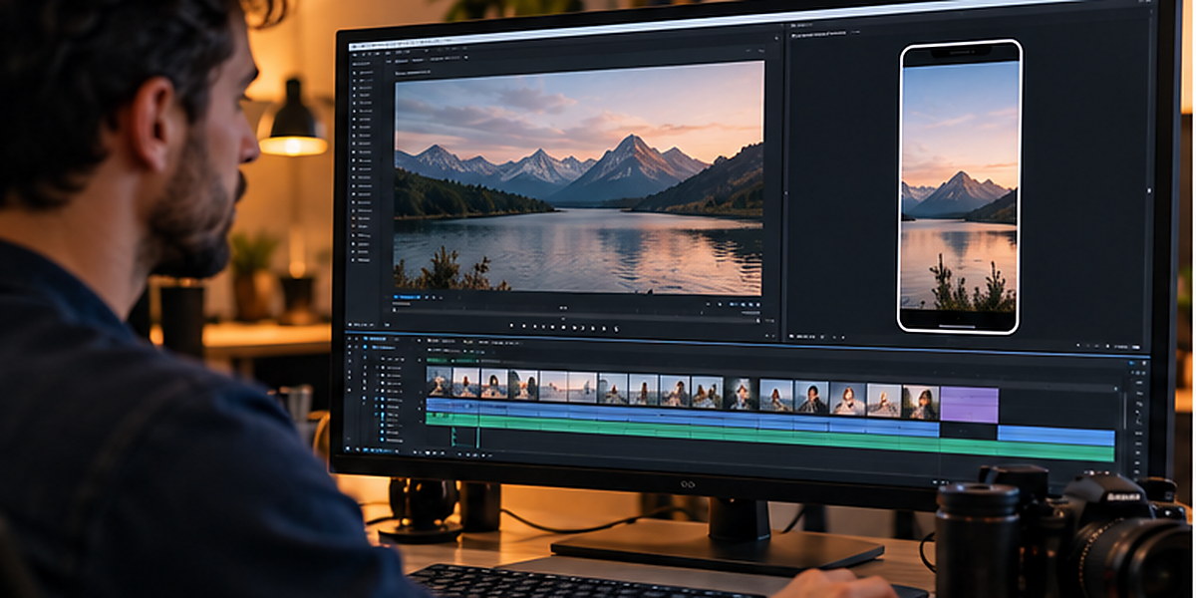This screenshot has height=598, width=1196.
Task: Select the long blue clip under the thumbnails
Action: [x=683, y=418]
